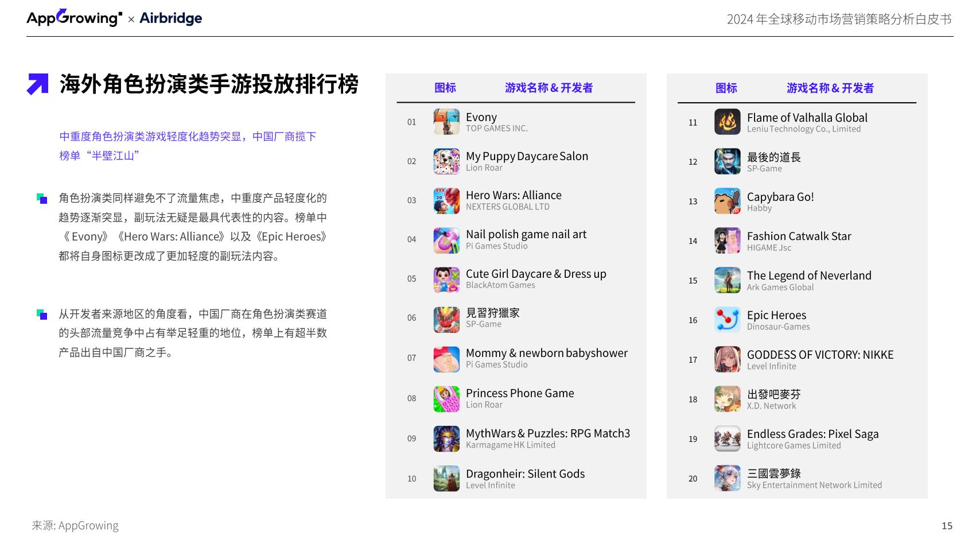The image size is (980, 551).
Task: Click the Epic Heroes icon
Action: pos(728,320)
